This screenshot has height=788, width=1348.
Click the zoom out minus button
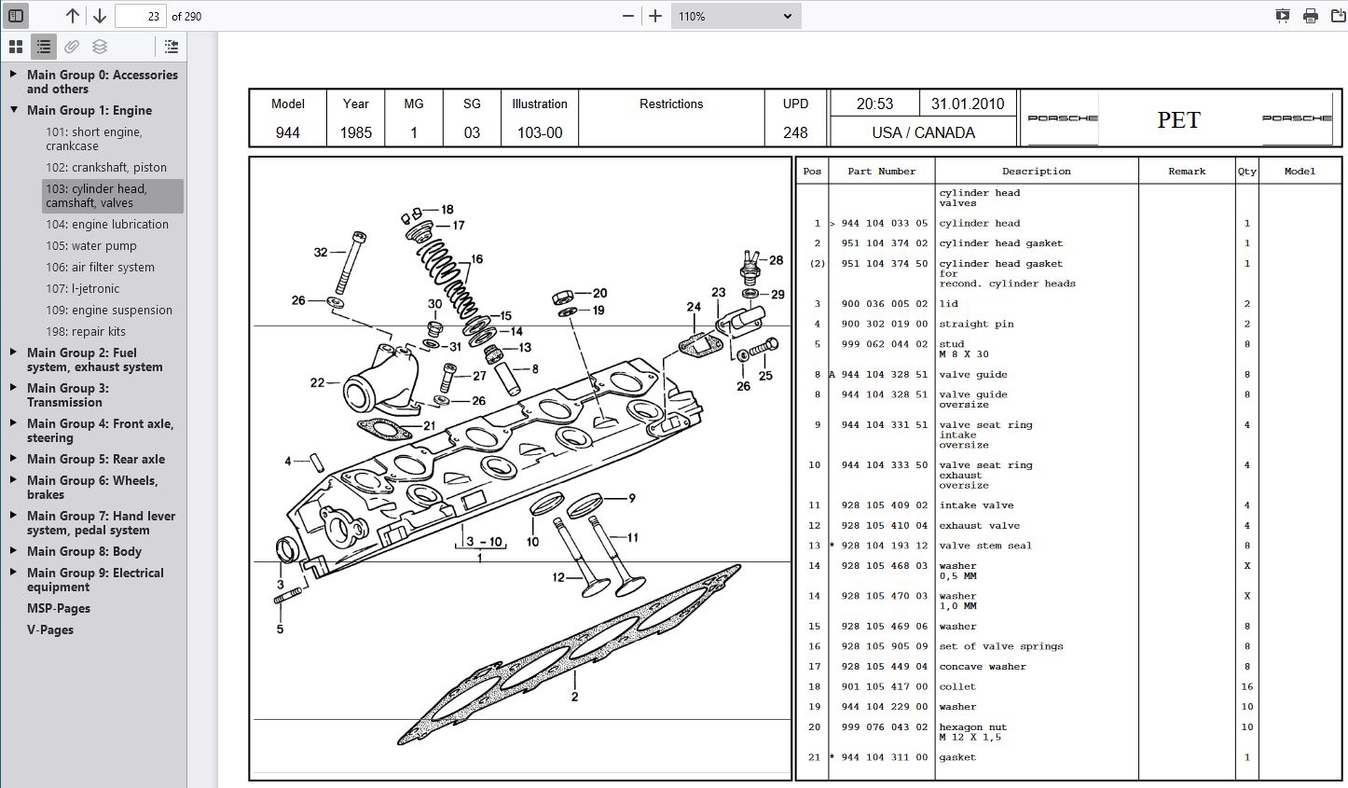(628, 16)
